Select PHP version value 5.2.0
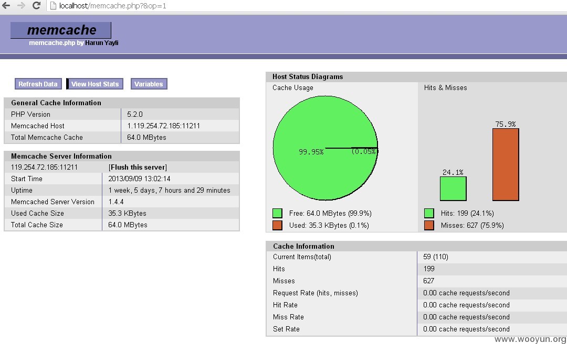The image size is (567, 344). click(135, 114)
